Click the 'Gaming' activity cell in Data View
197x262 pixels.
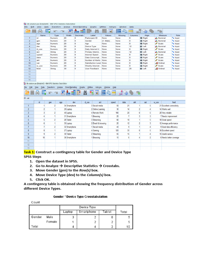100,130
